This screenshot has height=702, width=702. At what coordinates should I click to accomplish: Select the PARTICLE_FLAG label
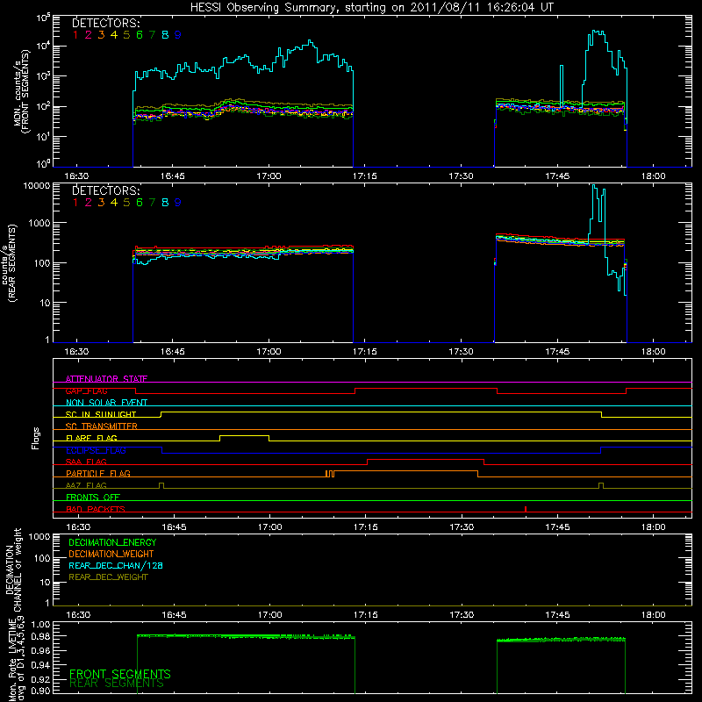click(98, 474)
